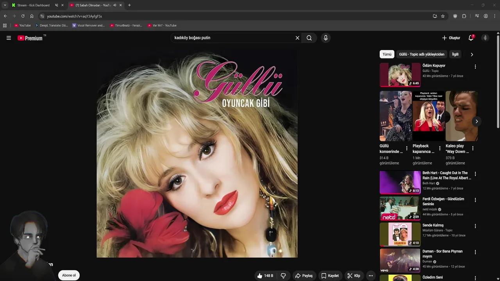Select the Tümü filter chip
The image size is (500, 281).
click(x=387, y=54)
